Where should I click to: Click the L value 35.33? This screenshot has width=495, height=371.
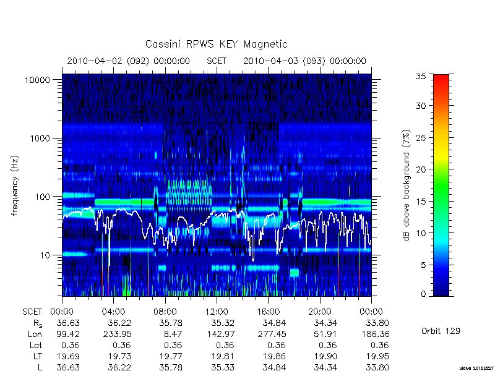(223, 367)
